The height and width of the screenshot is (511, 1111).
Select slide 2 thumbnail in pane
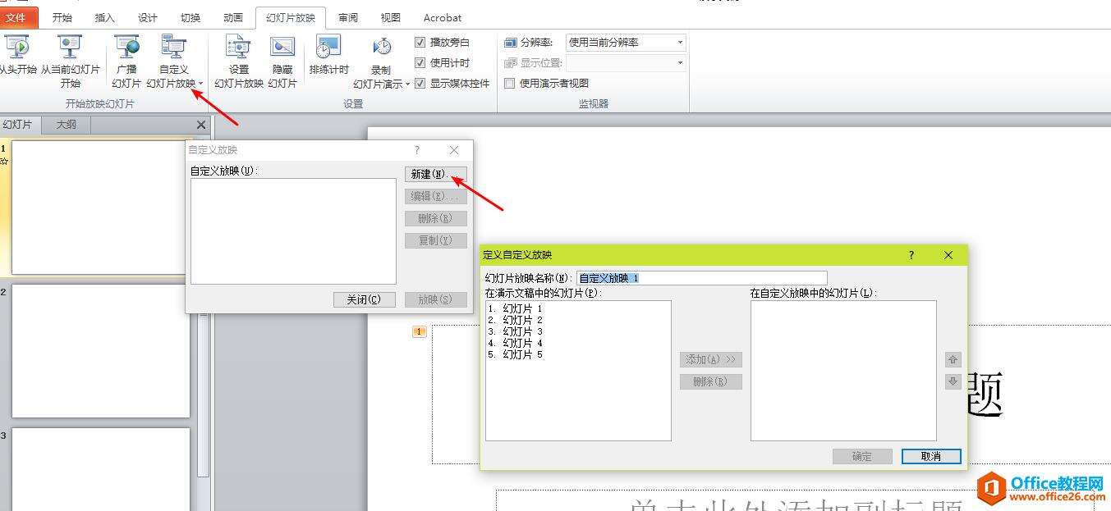coord(101,351)
